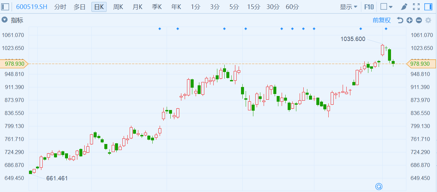This screenshot has width=437, height=192.
Task: Click the undo arrow icon
Action: pos(400,20)
